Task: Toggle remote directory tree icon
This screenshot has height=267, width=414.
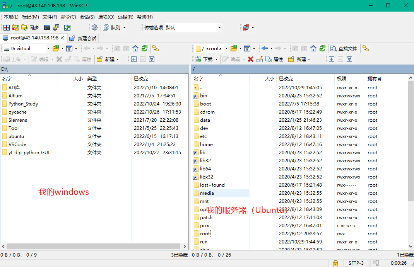Action: click(366, 49)
